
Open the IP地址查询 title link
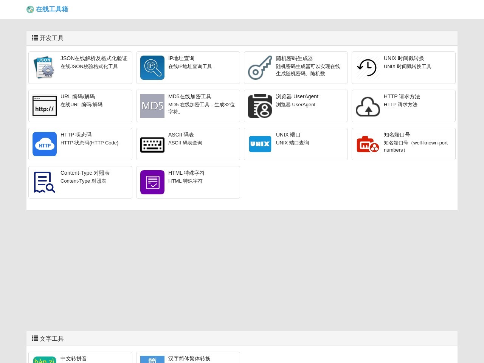(x=181, y=58)
